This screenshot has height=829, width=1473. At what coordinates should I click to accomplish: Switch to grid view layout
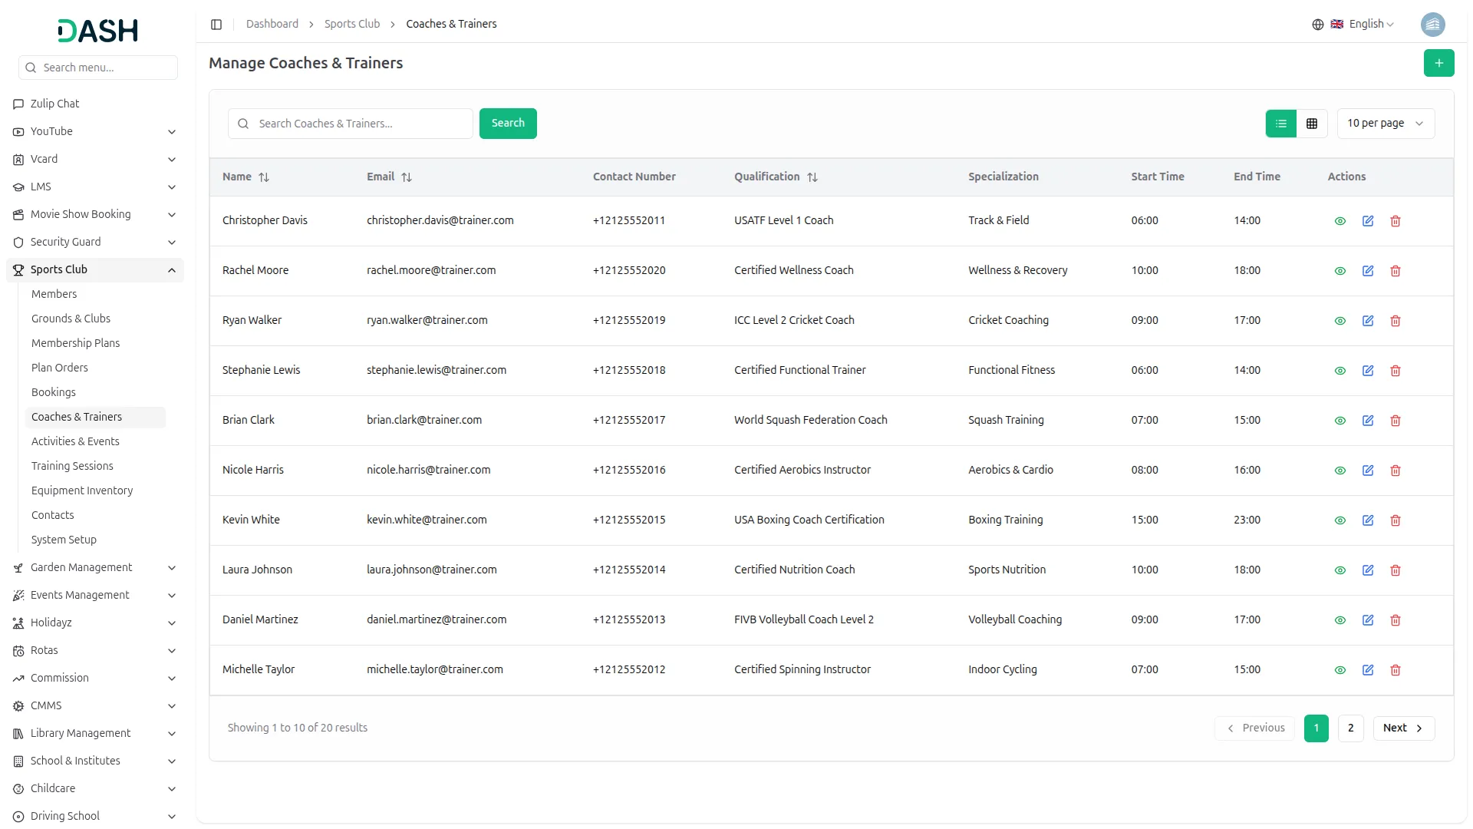pyautogui.click(x=1312, y=124)
